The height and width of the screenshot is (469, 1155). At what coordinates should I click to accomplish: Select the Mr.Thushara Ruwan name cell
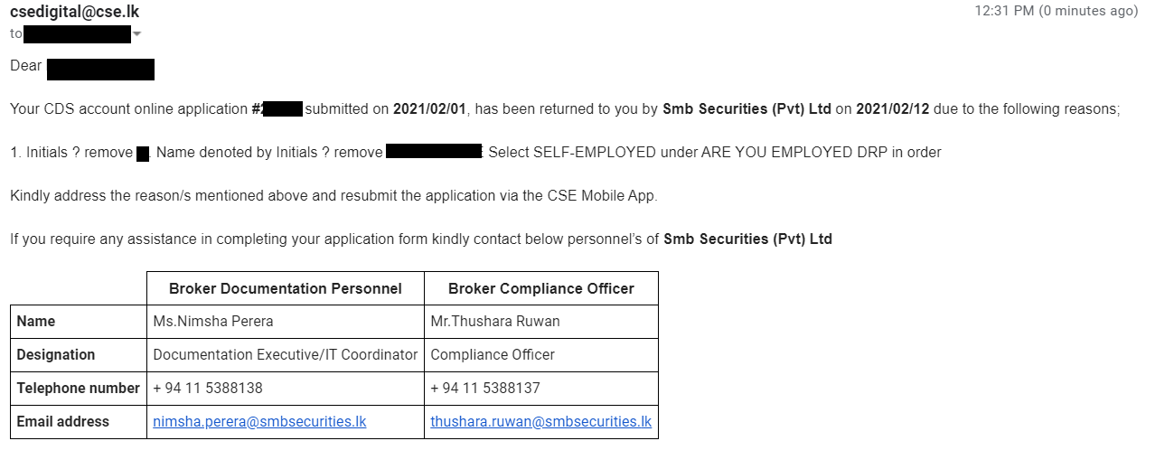click(541, 322)
